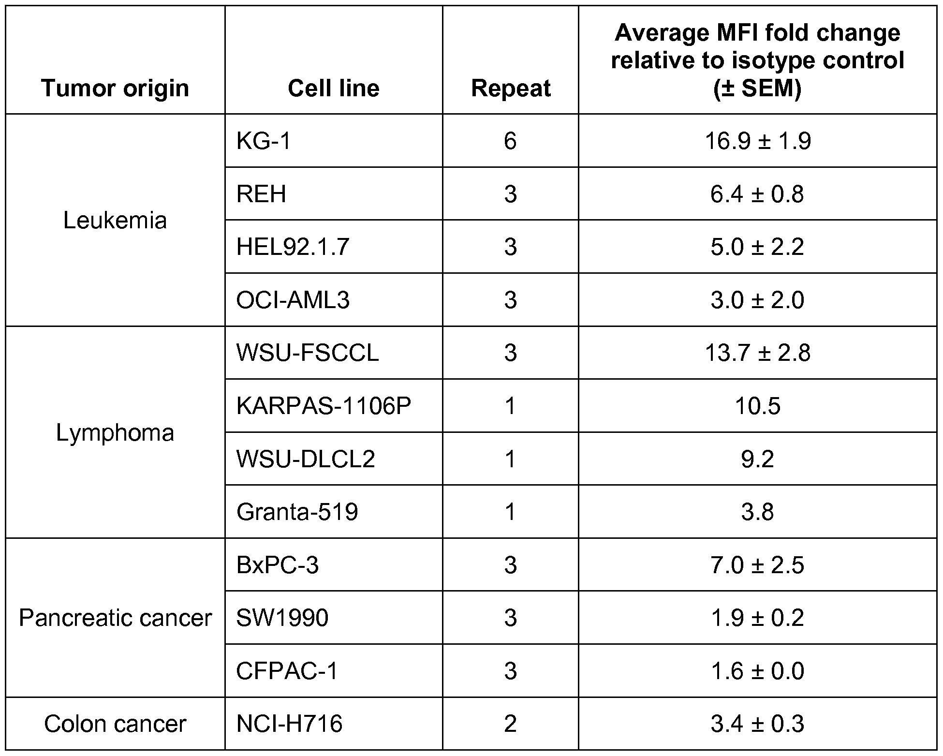Viewport: 943px width, 756px height.
Task: Select the OCI-AML3 cell line
Action: pyautogui.click(x=293, y=300)
